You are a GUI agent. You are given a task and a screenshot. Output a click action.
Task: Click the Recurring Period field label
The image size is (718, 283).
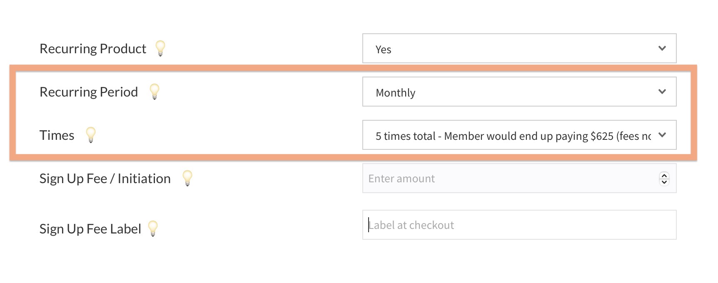(x=89, y=92)
